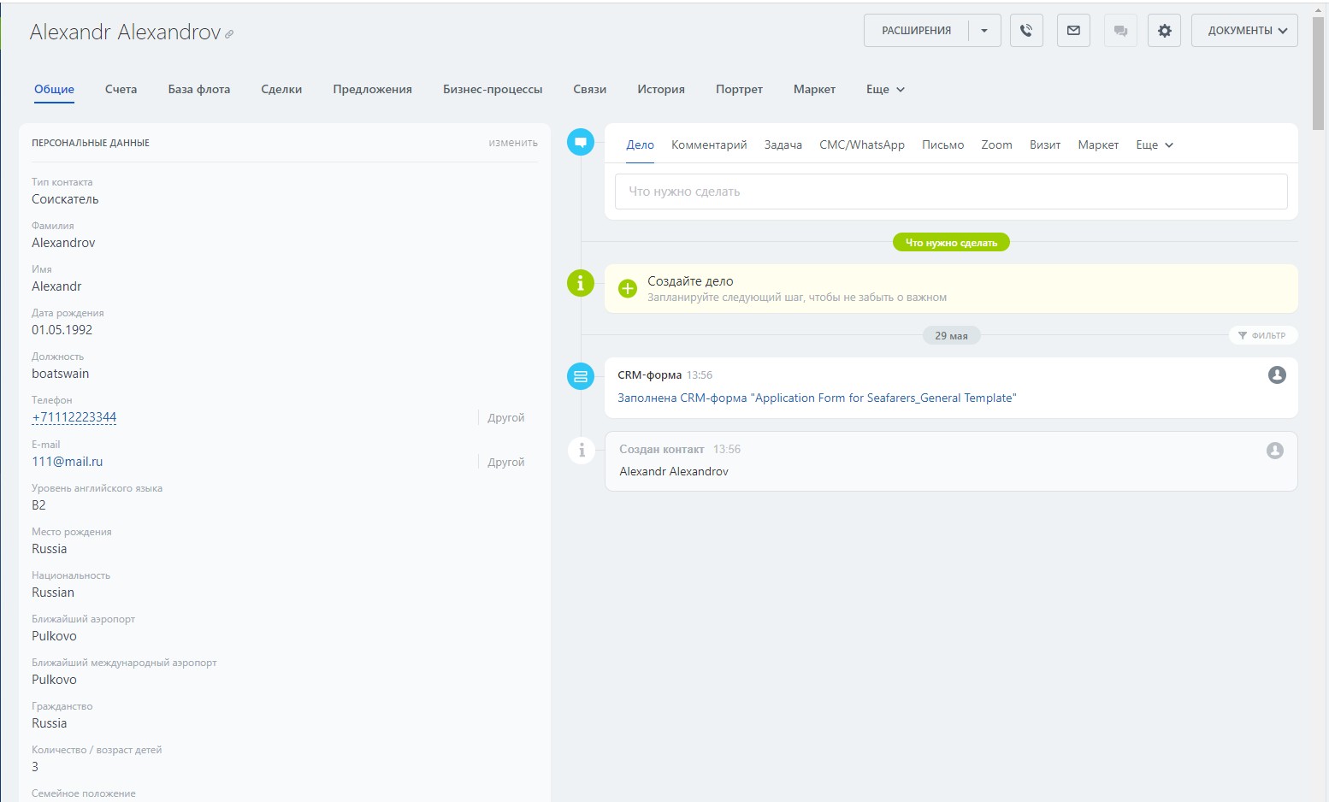
Task: Switch to the Сделки tab
Action: coord(281,89)
